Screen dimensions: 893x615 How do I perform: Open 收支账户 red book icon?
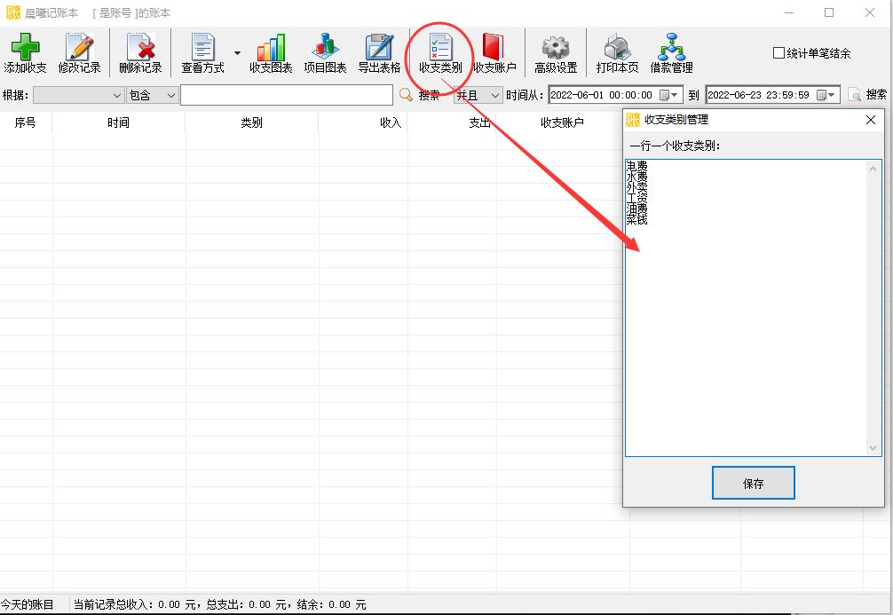coord(494,47)
